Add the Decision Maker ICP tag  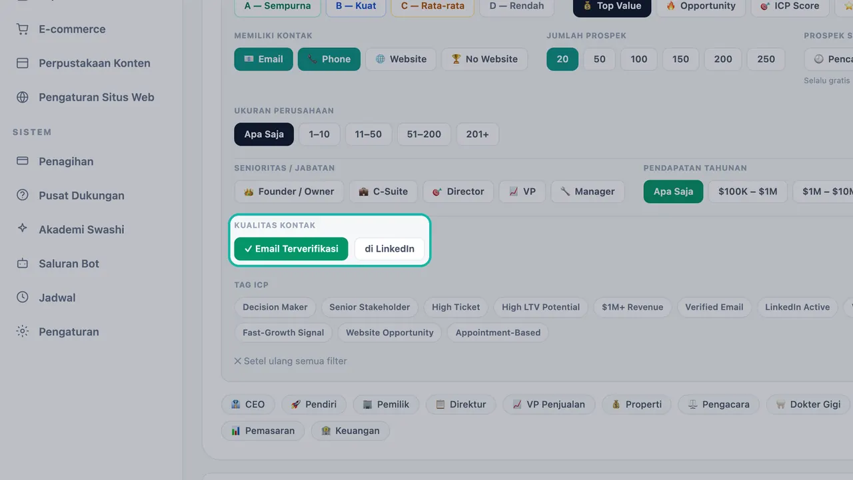click(x=275, y=308)
